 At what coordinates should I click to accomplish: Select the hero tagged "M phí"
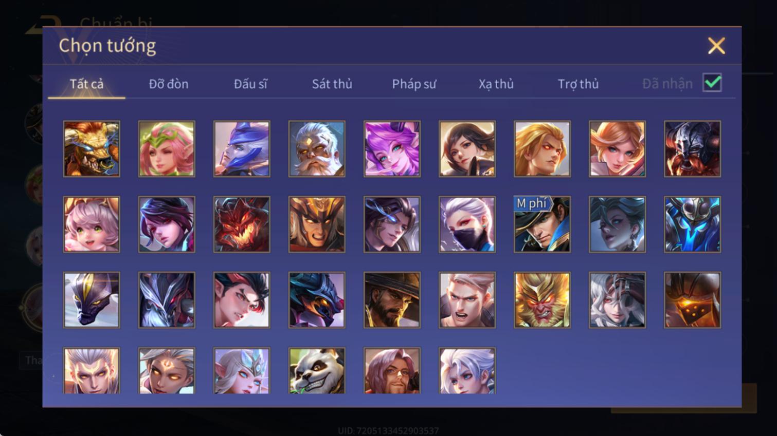coord(542,224)
